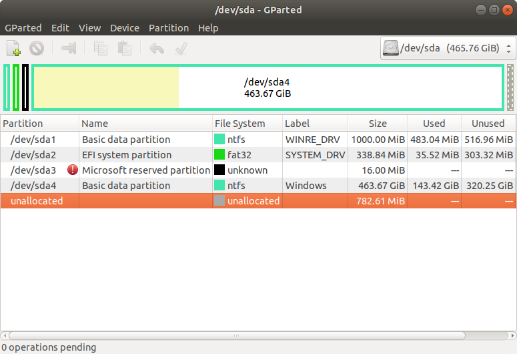Select the unallocated strip at disk map end

click(510, 87)
